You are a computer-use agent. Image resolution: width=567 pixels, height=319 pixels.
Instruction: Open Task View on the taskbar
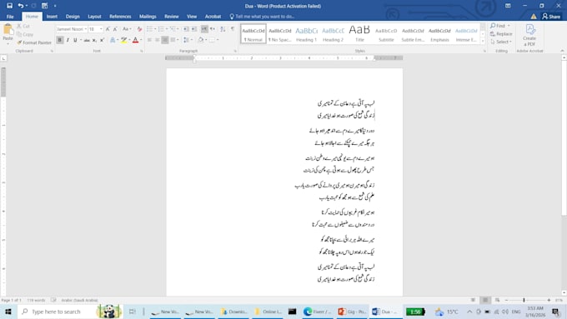(x=132, y=312)
